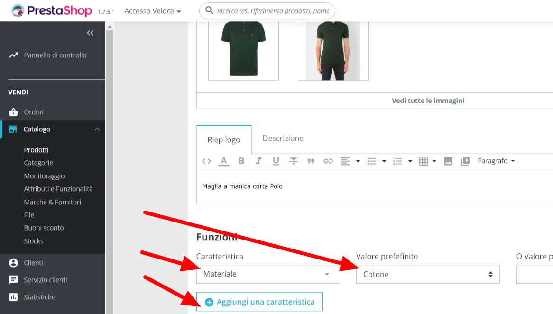
Task: Switch to the Descrizione tab
Action: tap(283, 138)
